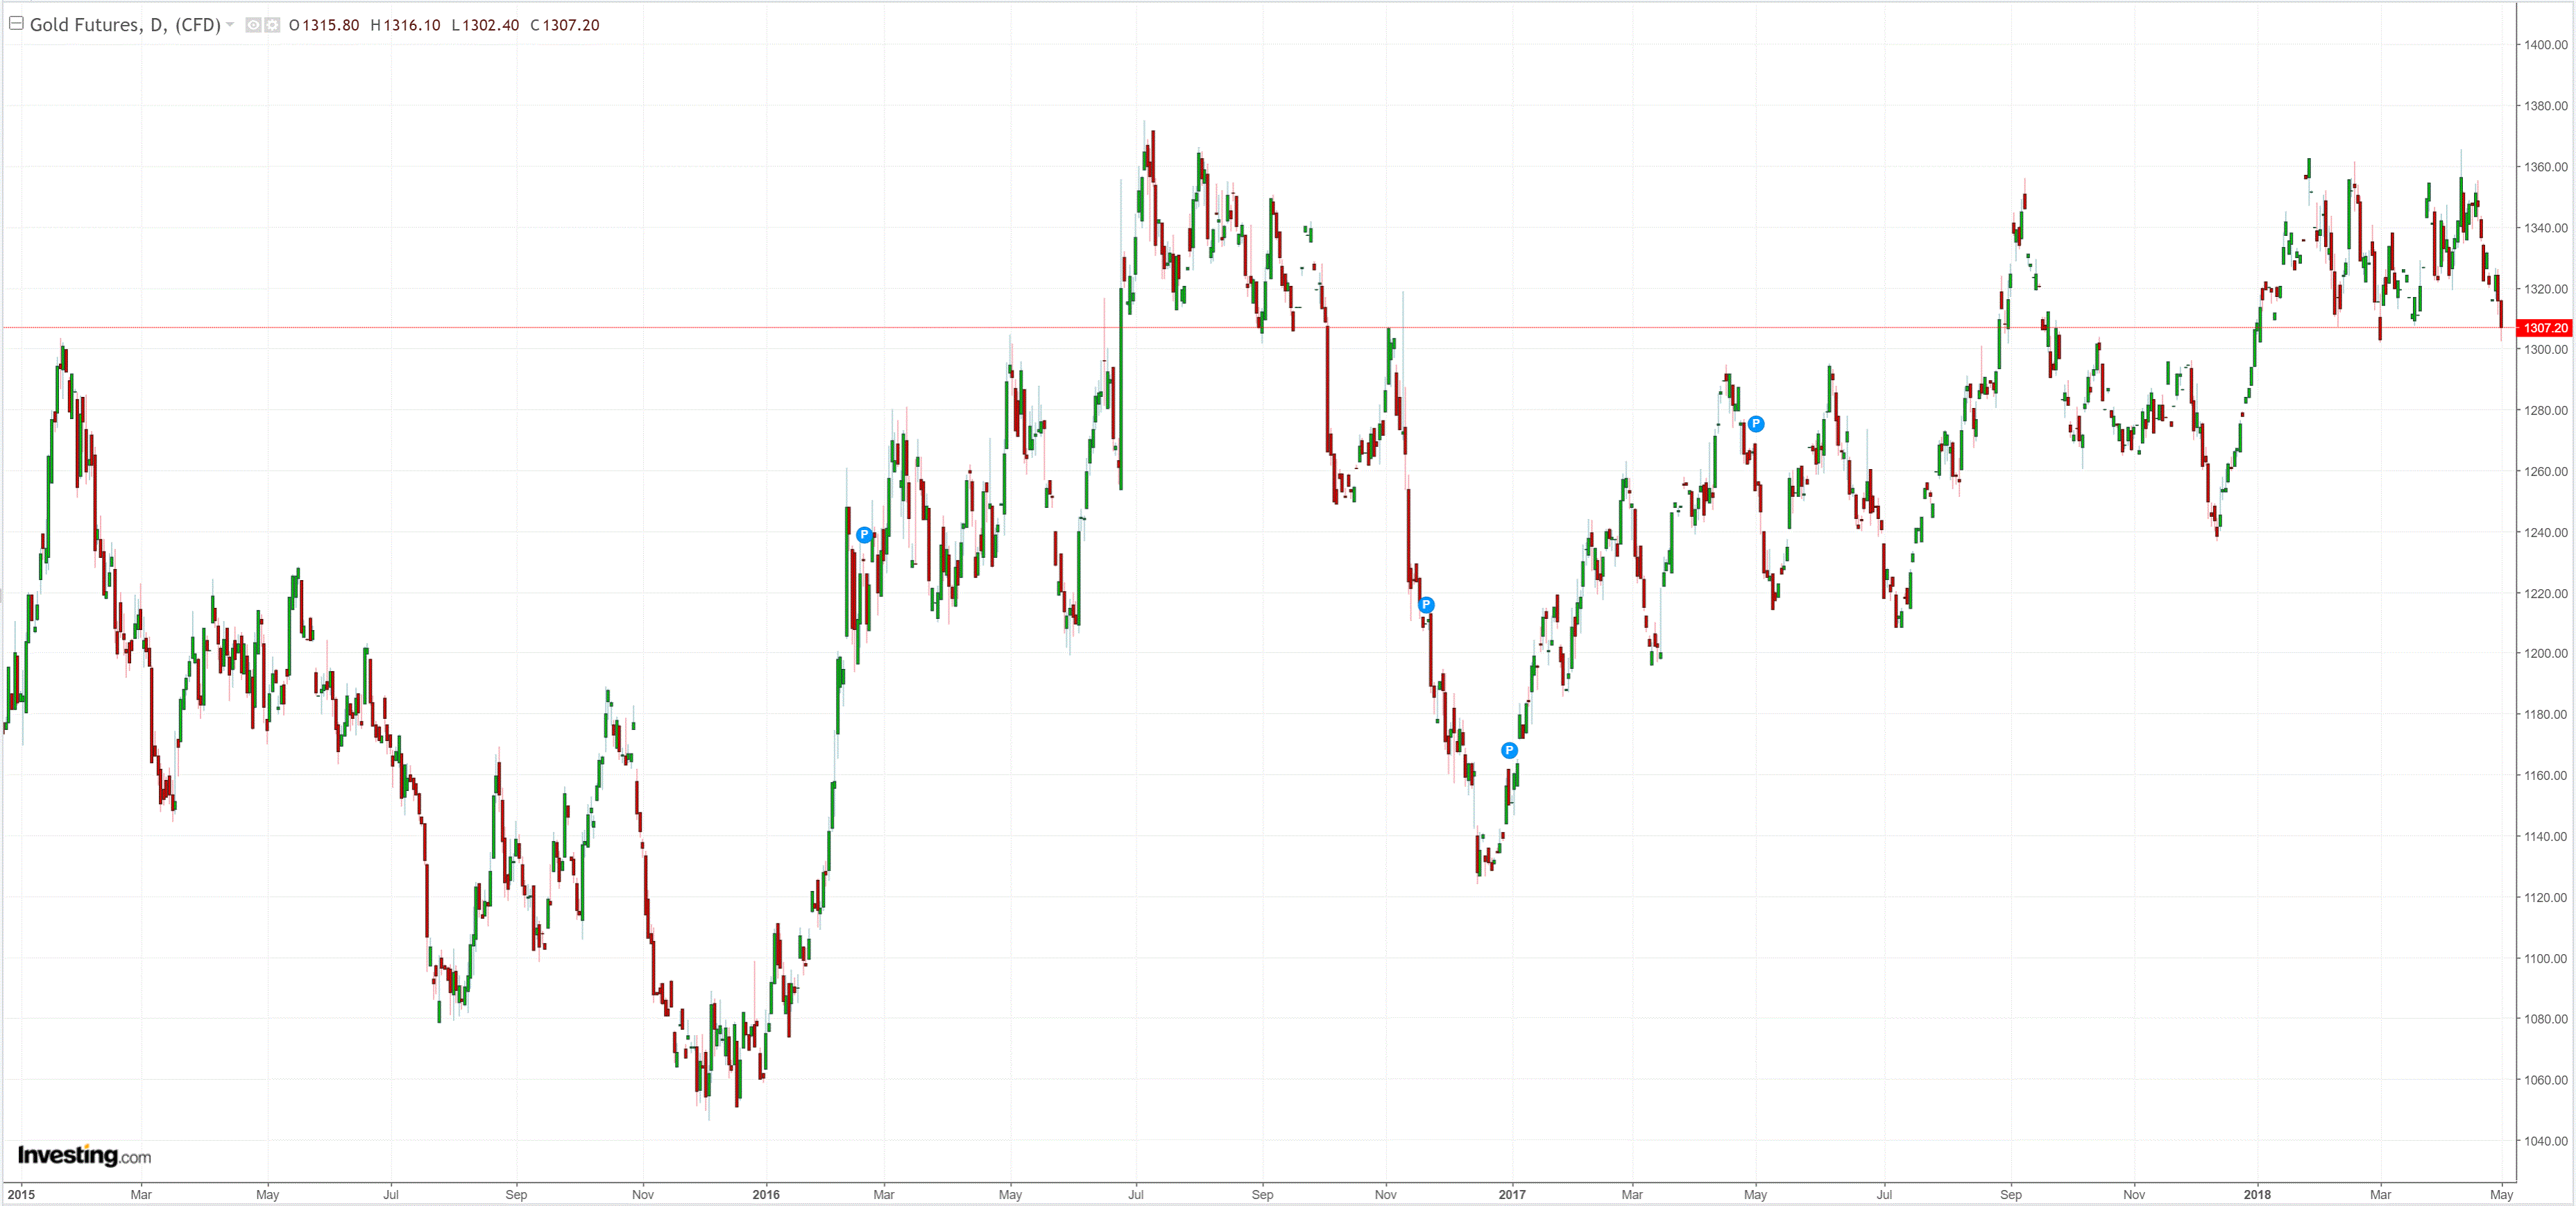Open dropdown arrow beside Gold Futures title
This screenshot has width=2576, height=1206.
click(x=231, y=24)
